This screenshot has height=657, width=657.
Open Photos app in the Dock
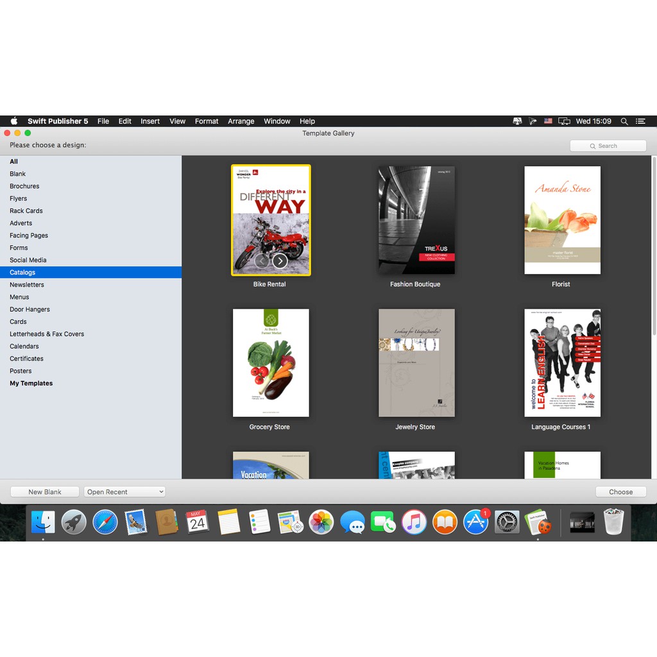[x=321, y=522]
